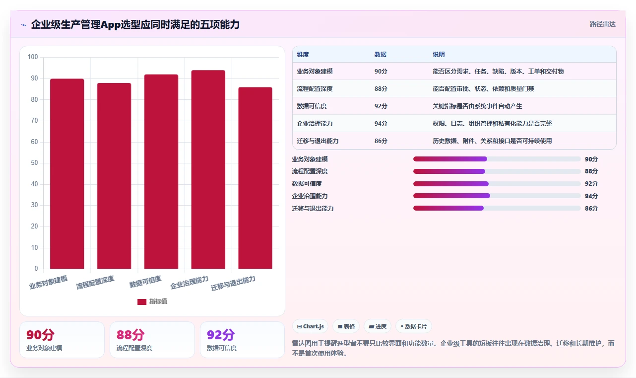Click the page title heading text
The height and width of the screenshot is (378, 636).
tap(135, 24)
